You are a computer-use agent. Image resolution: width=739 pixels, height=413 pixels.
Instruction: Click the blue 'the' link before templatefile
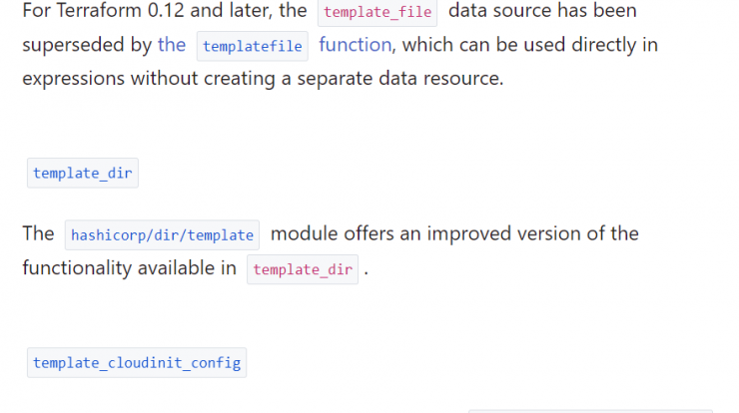pos(172,45)
